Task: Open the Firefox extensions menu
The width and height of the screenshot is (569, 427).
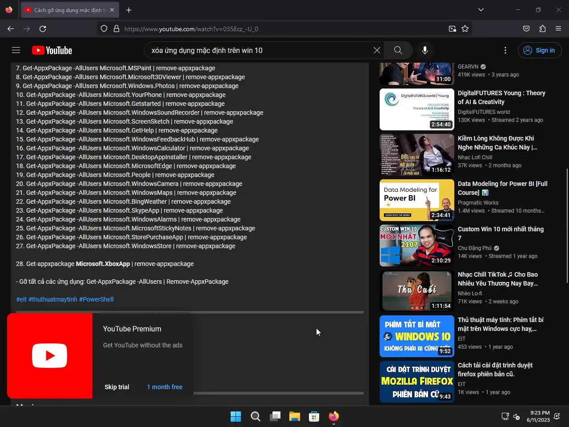Action: [x=542, y=29]
